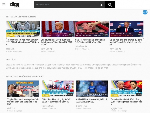Click verified badge under Cơ hội mới video
This screenshot has width=150, height=113.
click(120, 49)
